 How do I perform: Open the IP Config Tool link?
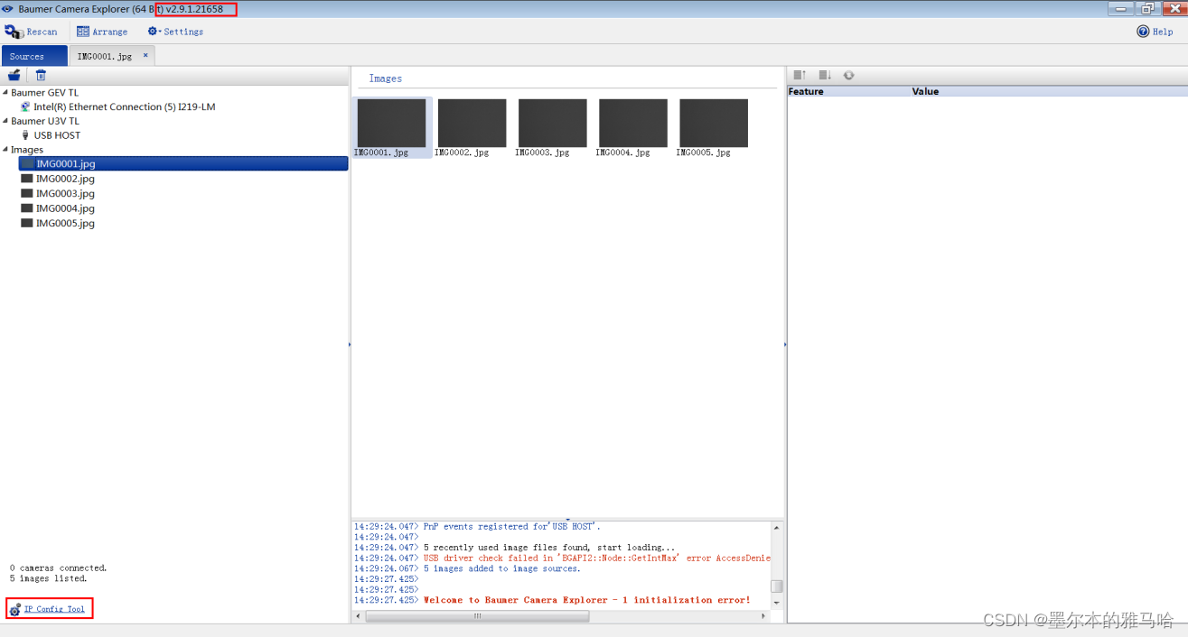tap(54, 609)
